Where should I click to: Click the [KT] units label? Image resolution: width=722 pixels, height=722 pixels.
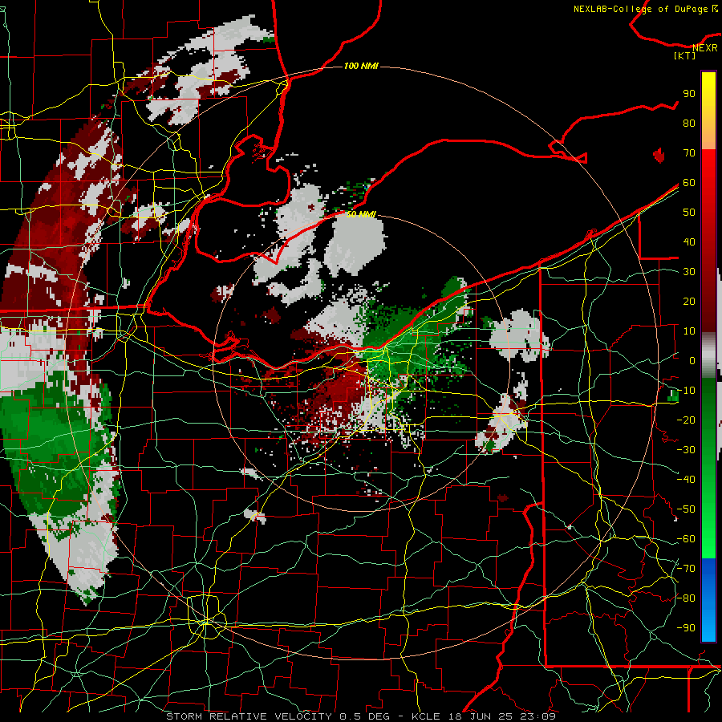pos(685,55)
